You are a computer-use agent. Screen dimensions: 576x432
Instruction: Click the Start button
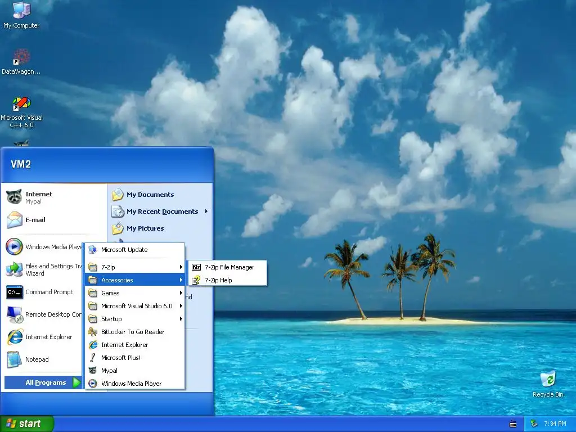point(26,424)
